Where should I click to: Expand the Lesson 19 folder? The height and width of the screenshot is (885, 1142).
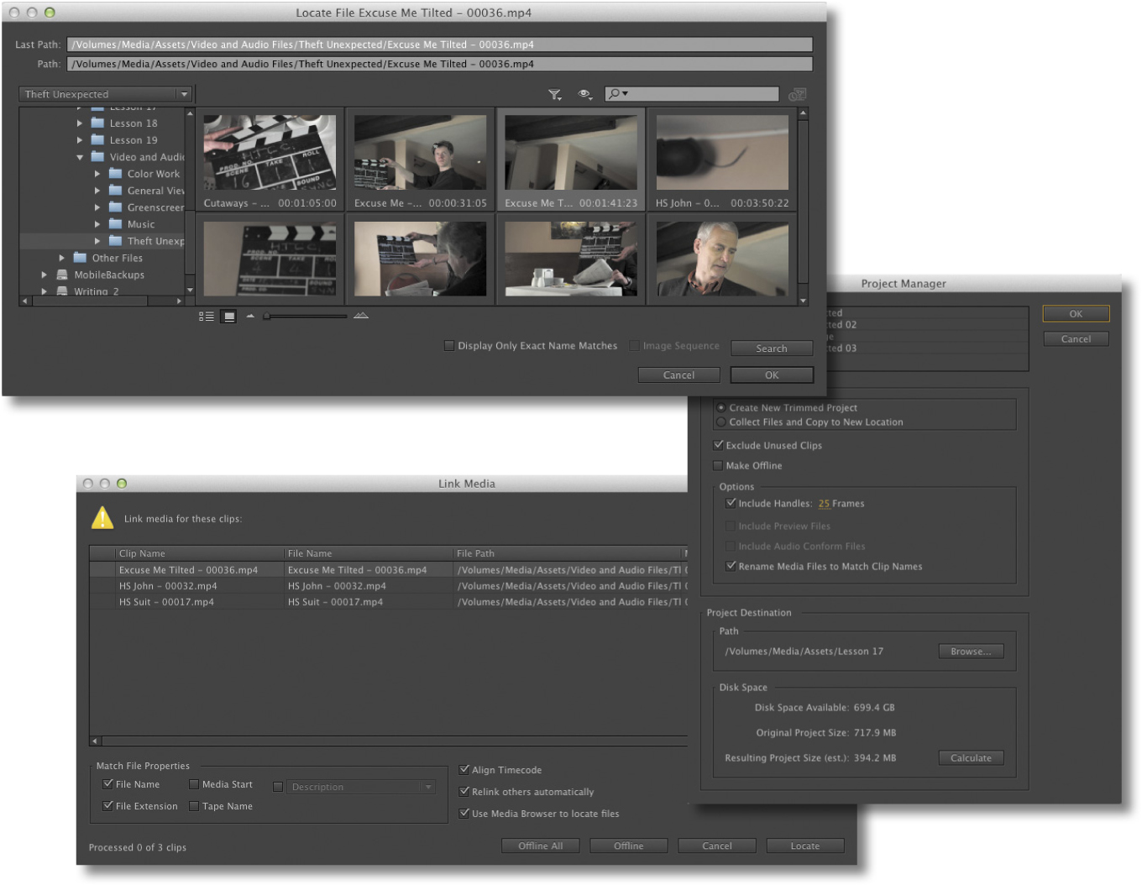pos(80,140)
